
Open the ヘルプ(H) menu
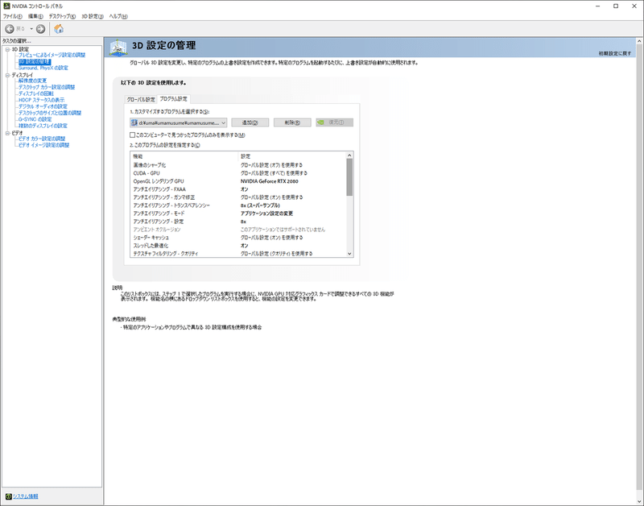pyautogui.click(x=118, y=16)
